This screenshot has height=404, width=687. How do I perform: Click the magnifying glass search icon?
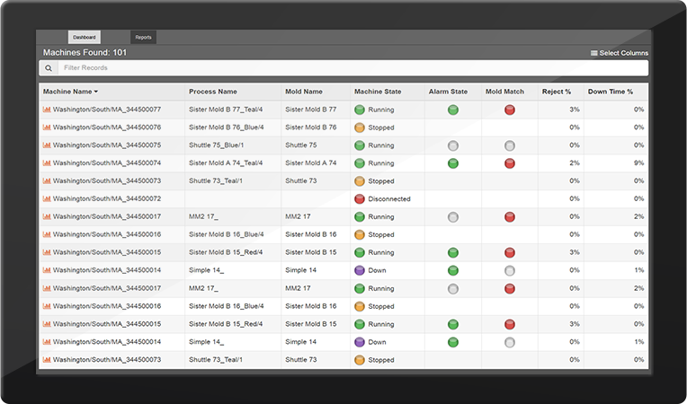(x=49, y=67)
